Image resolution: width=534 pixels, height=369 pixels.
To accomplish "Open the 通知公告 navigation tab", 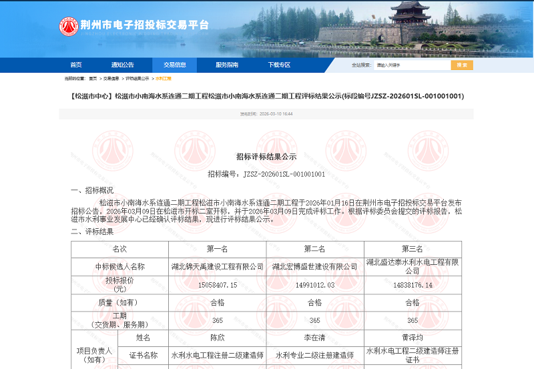I will coord(123,65).
